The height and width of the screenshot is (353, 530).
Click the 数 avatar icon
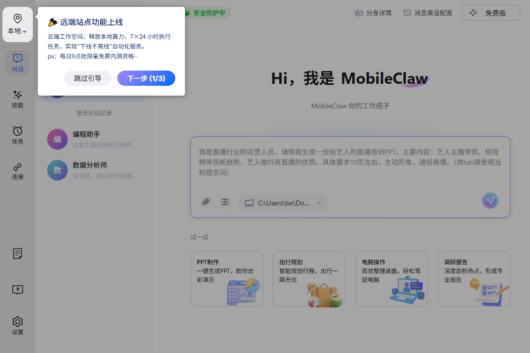57,170
